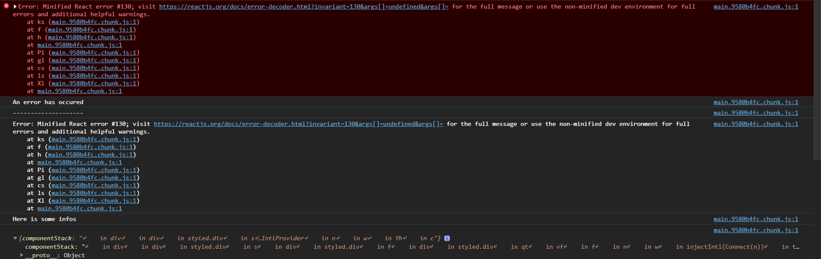Open "at ks" frame link in second error log
This screenshot has width=821, height=259.
tap(94, 139)
